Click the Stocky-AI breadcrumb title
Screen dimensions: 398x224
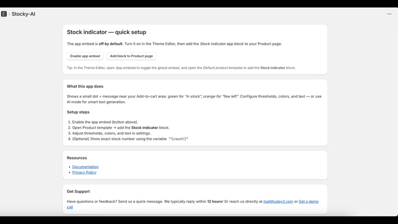23,14
